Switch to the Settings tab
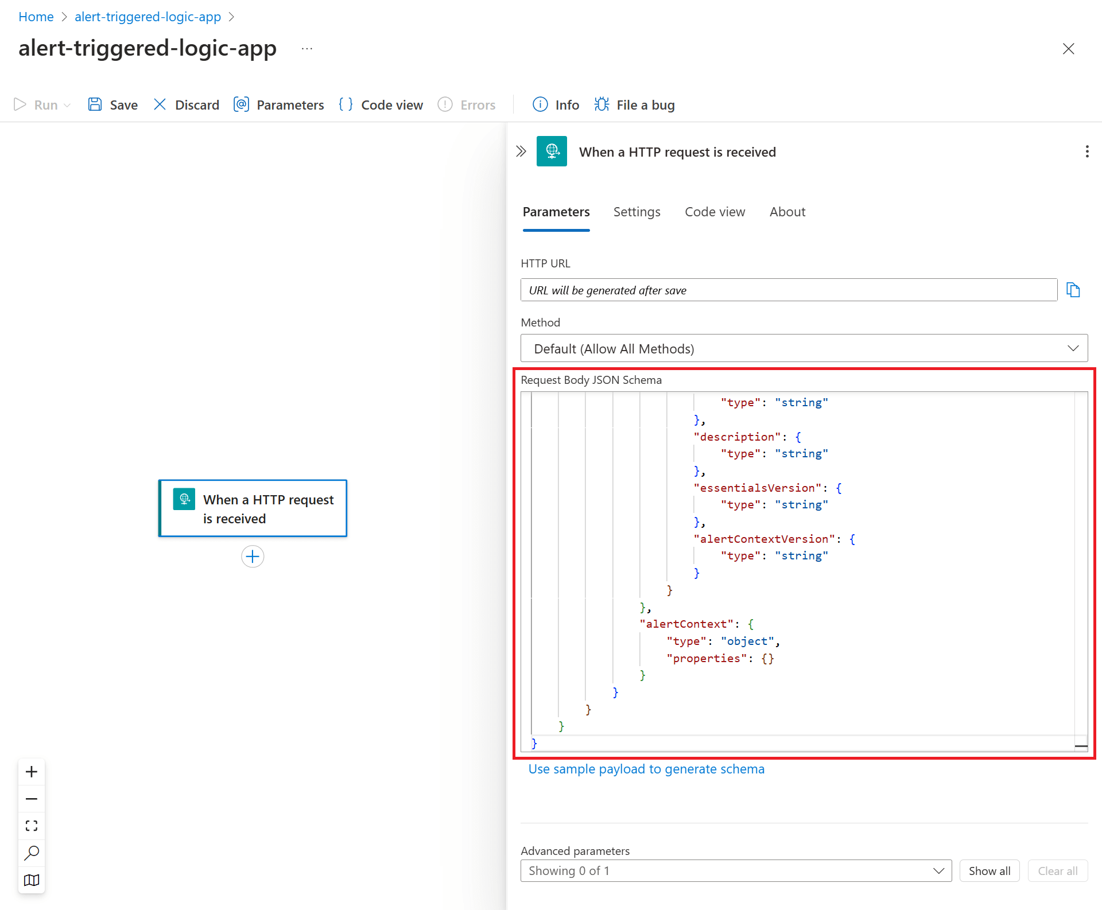1102x910 pixels. [637, 211]
